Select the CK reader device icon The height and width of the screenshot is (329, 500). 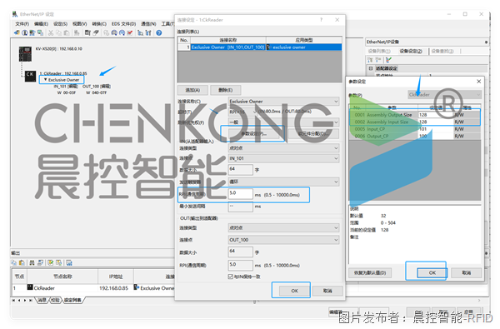pyautogui.click(x=30, y=76)
